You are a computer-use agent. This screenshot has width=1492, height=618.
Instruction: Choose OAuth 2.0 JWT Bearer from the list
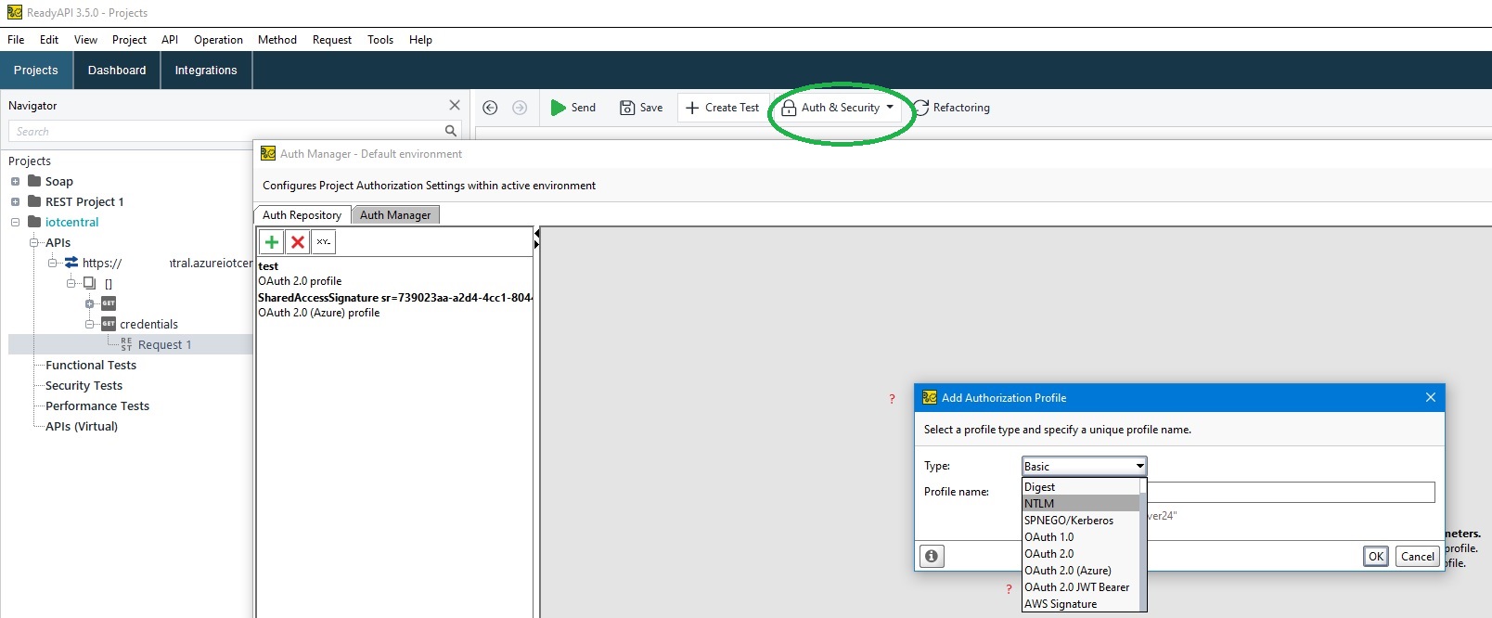tap(1081, 587)
